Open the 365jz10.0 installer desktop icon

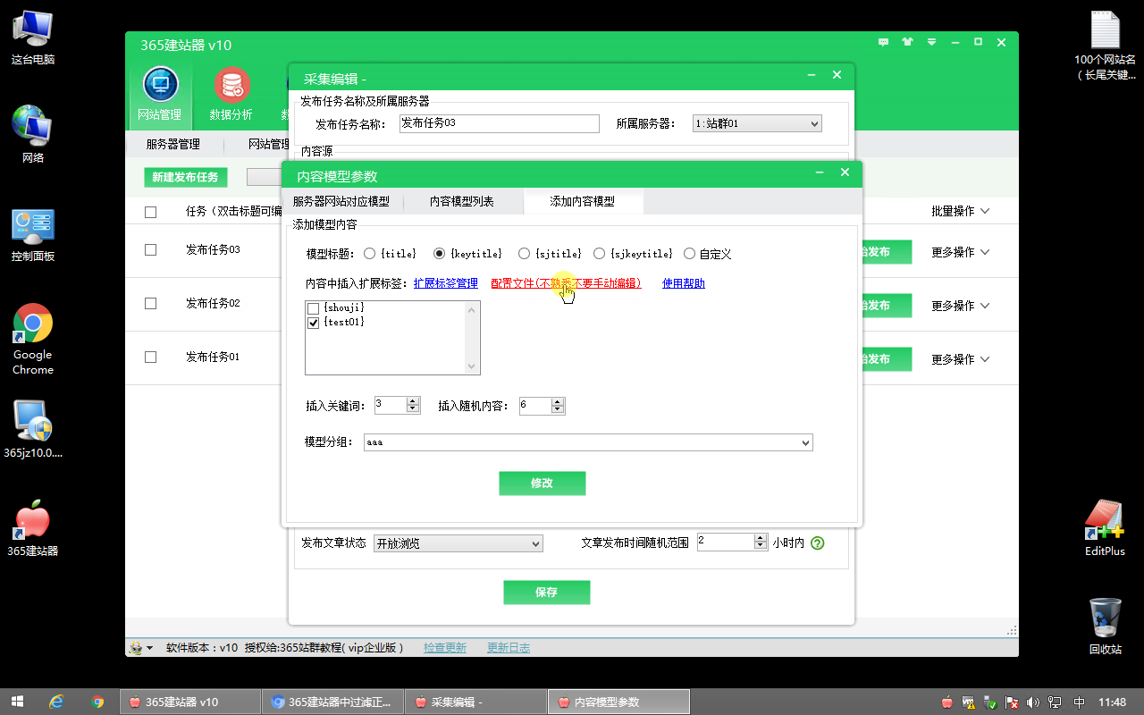[x=33, y=429]
